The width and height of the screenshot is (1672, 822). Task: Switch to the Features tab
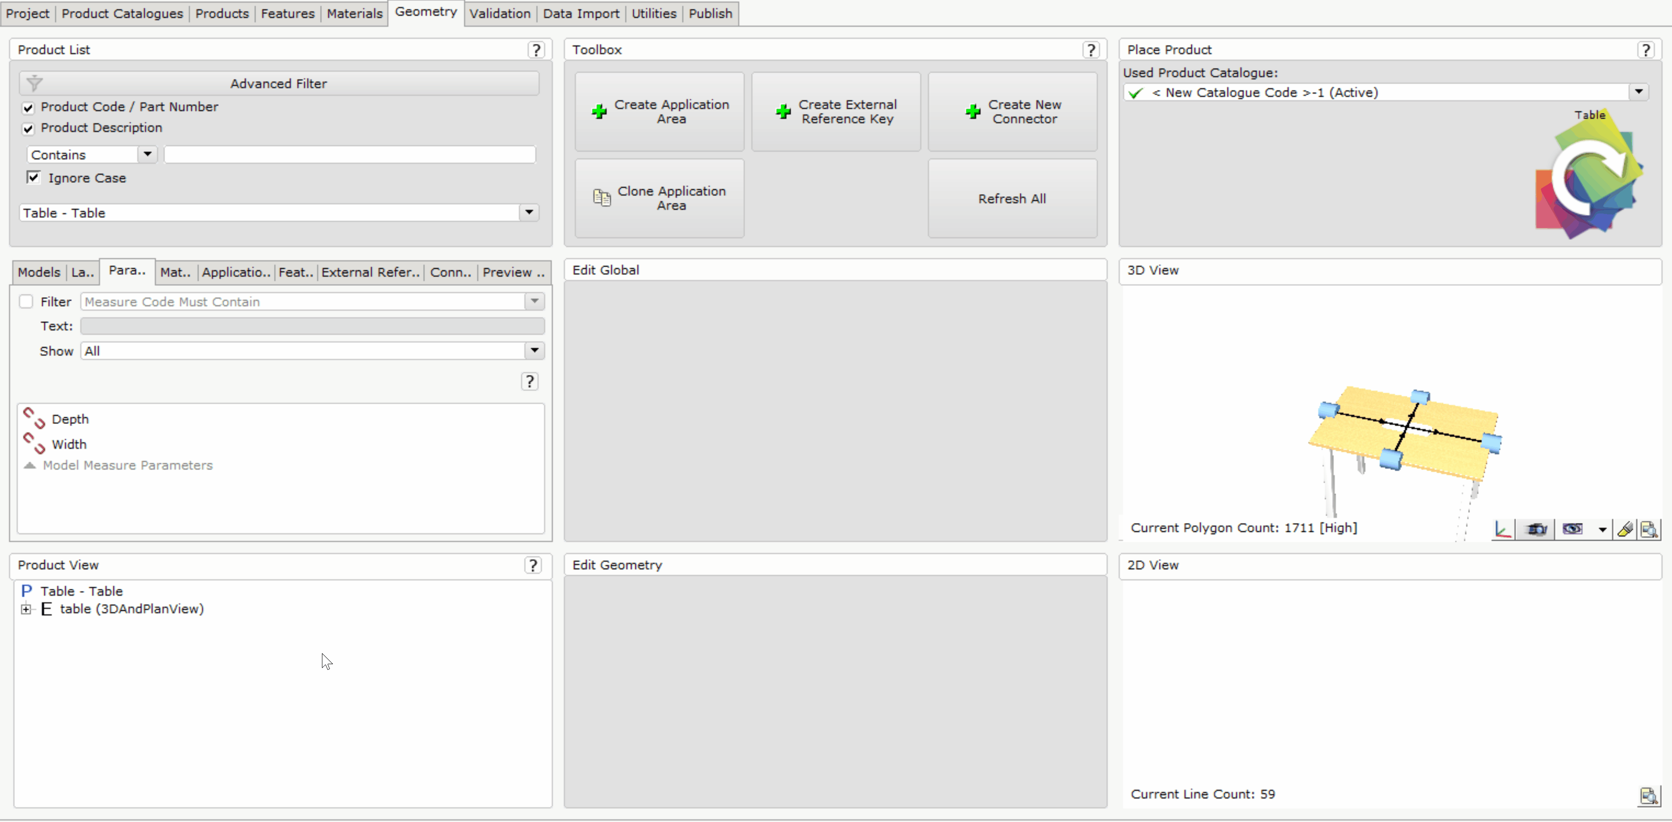pyautogui.click(x=288, y=14)
